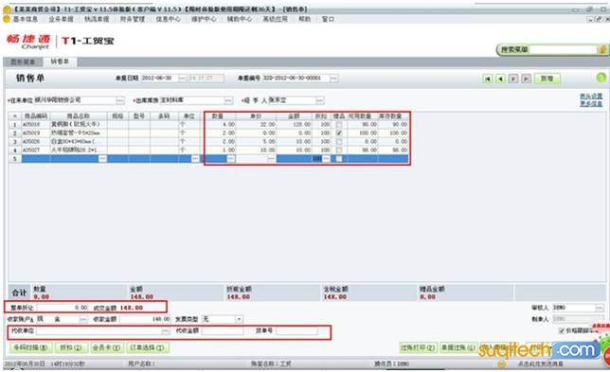610x372 pixels.
Task: Open the 经手人 lookup ellipsis button
Action: [319, 100]
